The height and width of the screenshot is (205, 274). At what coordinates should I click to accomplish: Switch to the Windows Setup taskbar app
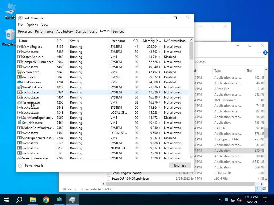(59, 200)
